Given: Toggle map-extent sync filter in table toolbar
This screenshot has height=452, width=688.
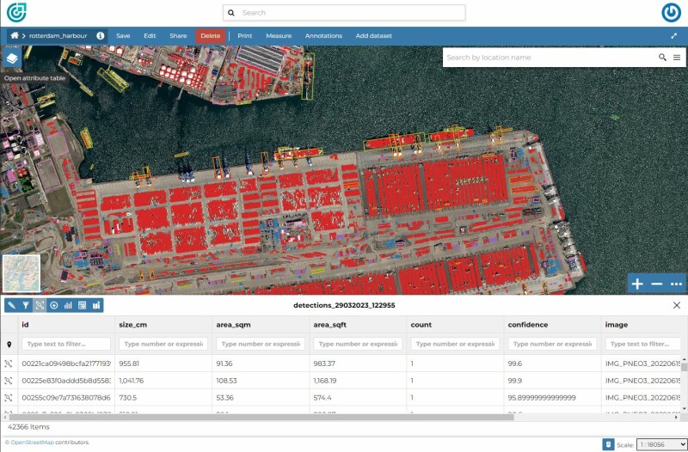Looking at the screenshot, I should (40, 305).
